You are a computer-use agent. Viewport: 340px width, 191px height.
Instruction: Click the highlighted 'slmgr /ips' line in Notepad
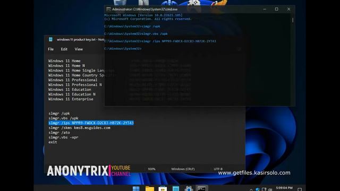pos(91,123)
